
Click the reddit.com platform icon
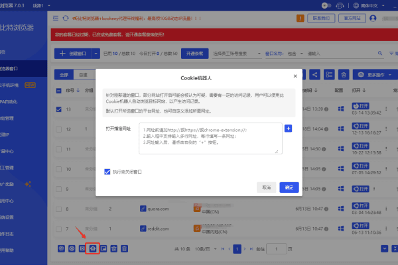143,229
